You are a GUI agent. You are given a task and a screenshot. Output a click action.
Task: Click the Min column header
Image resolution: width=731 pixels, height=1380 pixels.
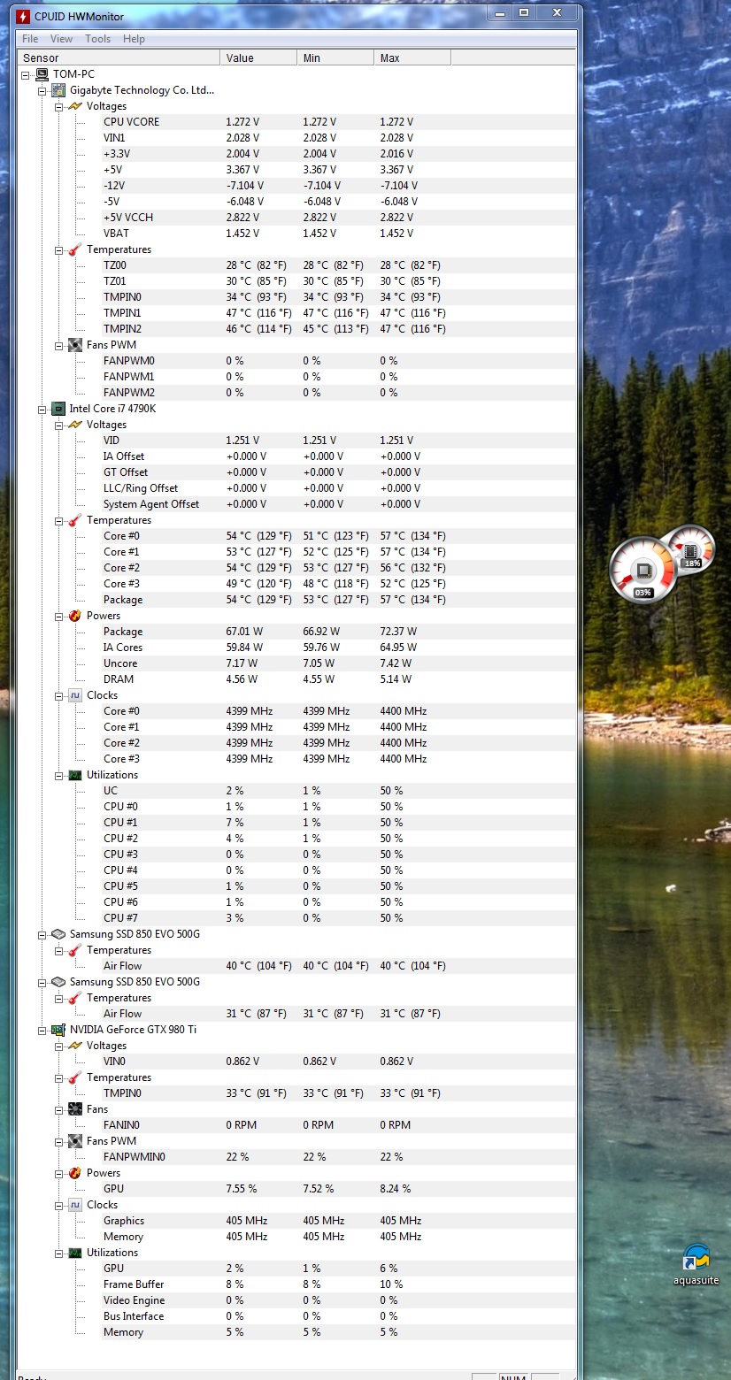tap(335, 57)
